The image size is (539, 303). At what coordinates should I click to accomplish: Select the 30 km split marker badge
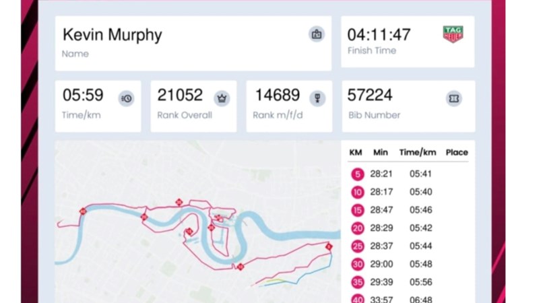click(x=357, y=264)
